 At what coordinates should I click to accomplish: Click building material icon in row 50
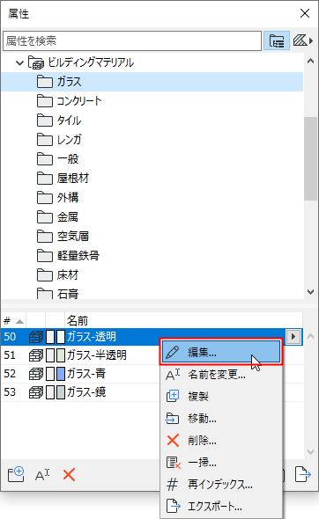coord(36,337)
